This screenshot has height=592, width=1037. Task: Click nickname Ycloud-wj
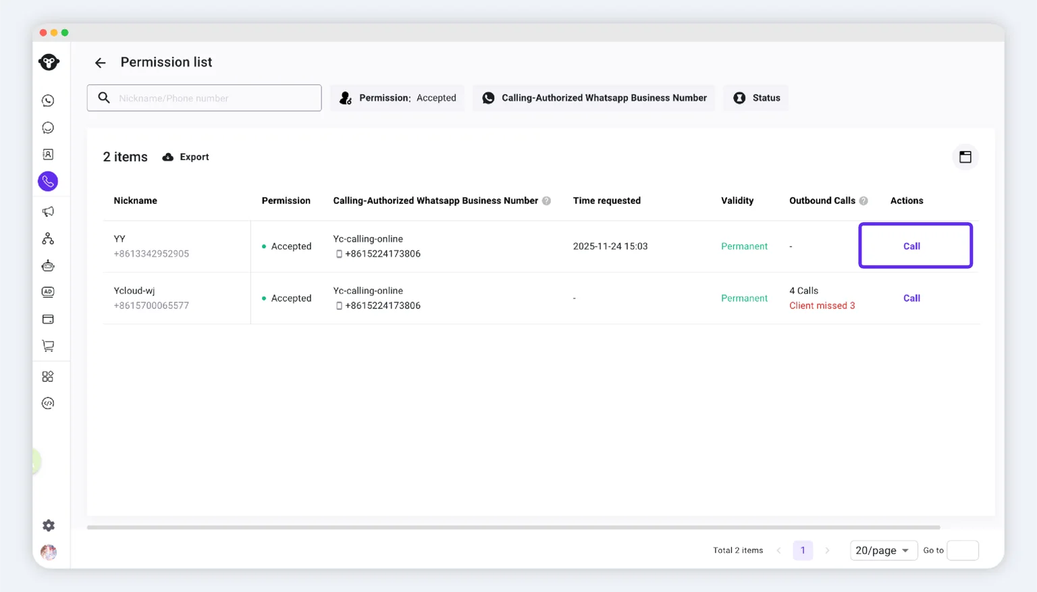[134, 291]
